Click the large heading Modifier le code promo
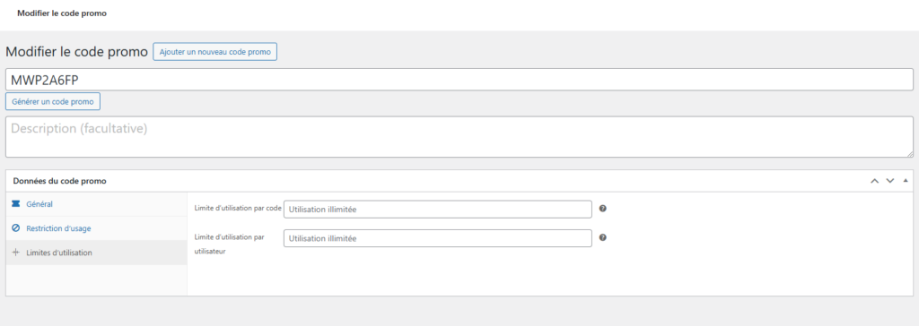This screenshot has height=326, width=919. pyautogui.click(x=77, y=52)
